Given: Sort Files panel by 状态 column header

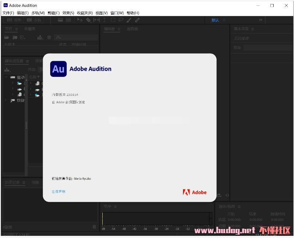Looking at the screenshot, I should point(63,44).
